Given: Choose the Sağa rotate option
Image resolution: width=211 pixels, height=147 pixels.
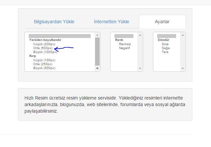Looking at the screenshot, I should [166, 48].
